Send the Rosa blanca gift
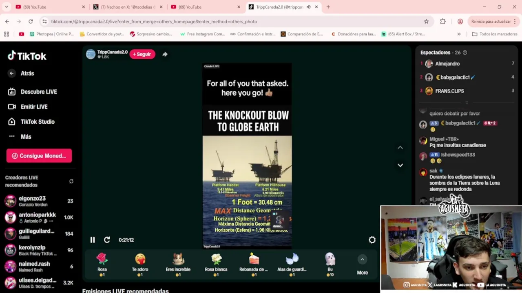 (x=216, y=265)
